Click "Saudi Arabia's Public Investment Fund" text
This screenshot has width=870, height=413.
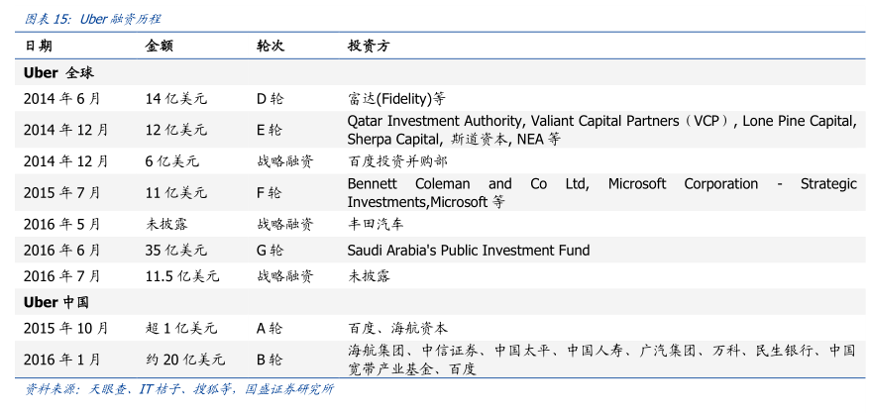(x=468, y=250)
